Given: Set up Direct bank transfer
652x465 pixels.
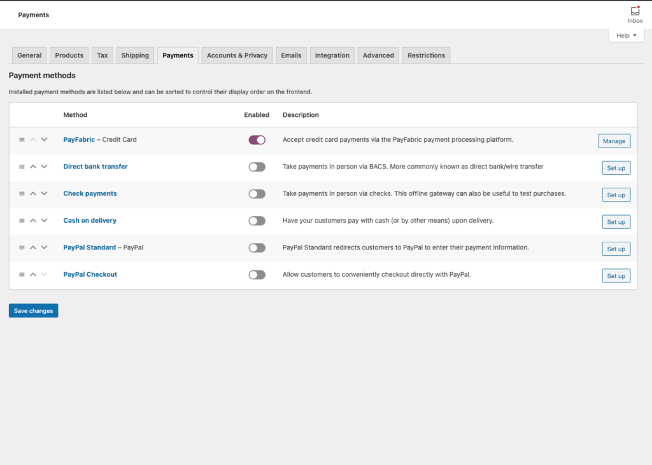Looking at the screenshot, I should (616, 168).
